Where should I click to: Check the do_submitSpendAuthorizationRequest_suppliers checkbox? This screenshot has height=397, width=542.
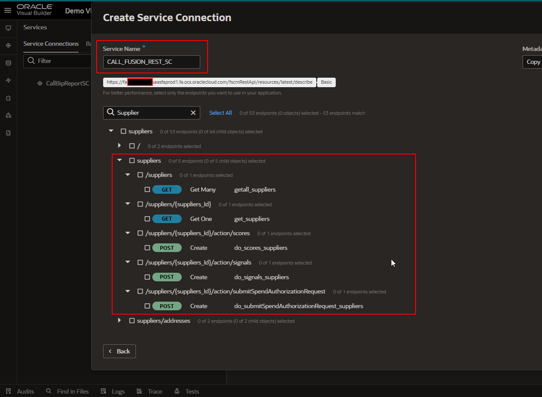click(147, 306)
